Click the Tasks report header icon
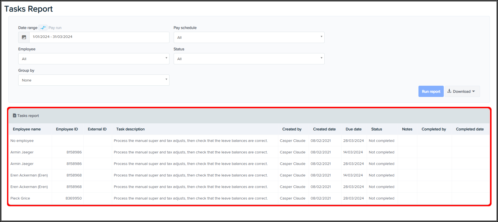Image resolution: width=498 pixels, height=222 pixels. coord(15,115)
